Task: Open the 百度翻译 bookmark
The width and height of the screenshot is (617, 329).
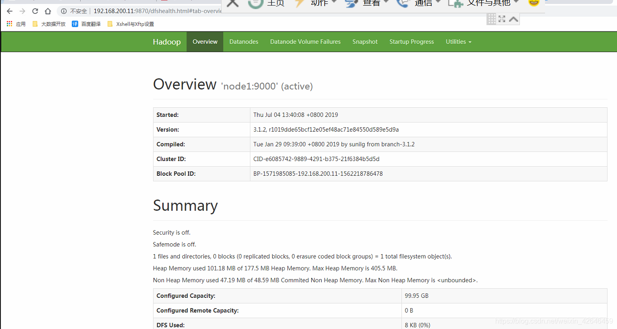Action: click(x=86, y=24)
